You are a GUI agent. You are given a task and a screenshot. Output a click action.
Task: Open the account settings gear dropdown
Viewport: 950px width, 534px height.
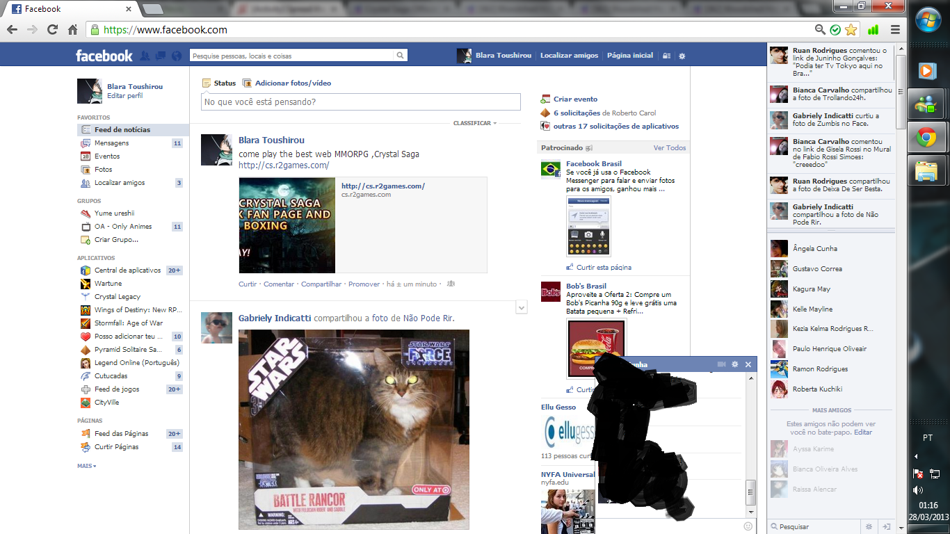(682, 56)
